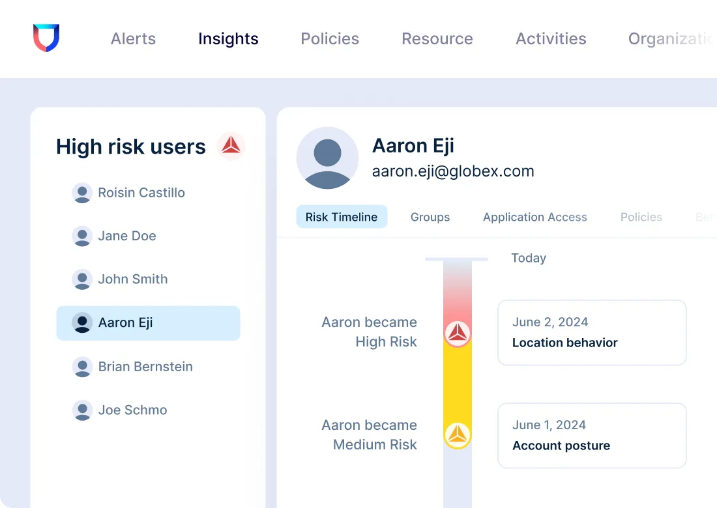Image resolution: width=717 pixels, height=508 pixels.
Task: Click the red High risk users icon
Action: pos(231,146)
